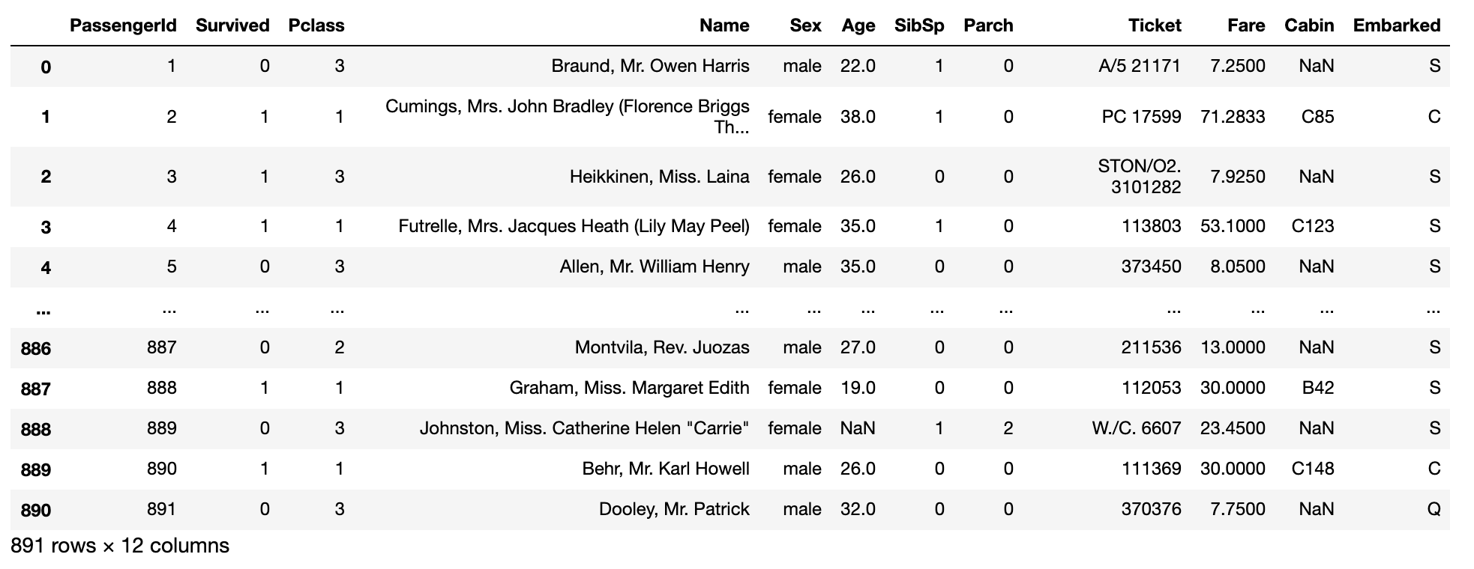Select the Fare column header

pyautogui.click(x=1246, y=25)
